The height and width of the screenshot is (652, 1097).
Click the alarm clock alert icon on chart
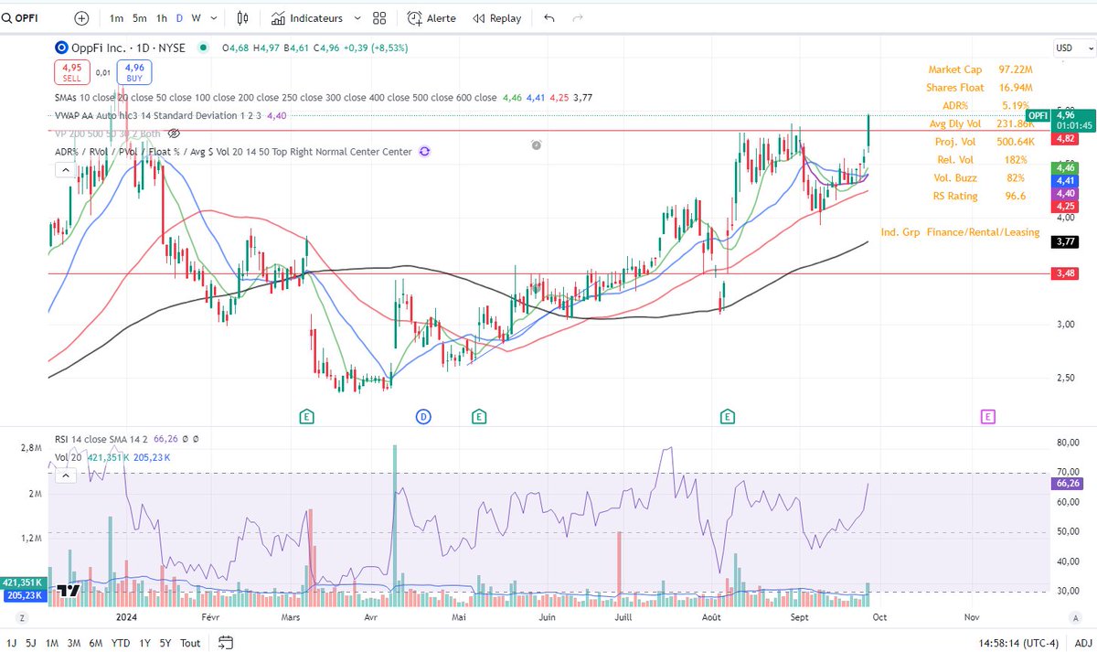tap(537, 144)
